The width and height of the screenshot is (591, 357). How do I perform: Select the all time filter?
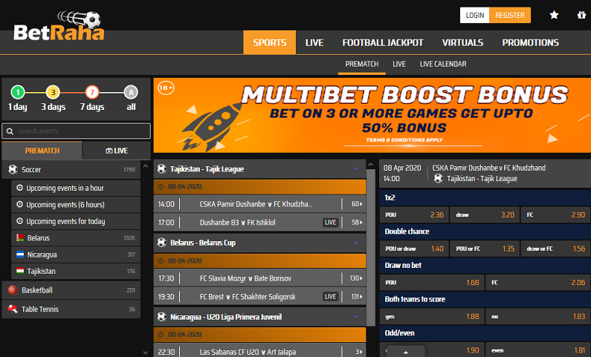click(x=131, y=99)
